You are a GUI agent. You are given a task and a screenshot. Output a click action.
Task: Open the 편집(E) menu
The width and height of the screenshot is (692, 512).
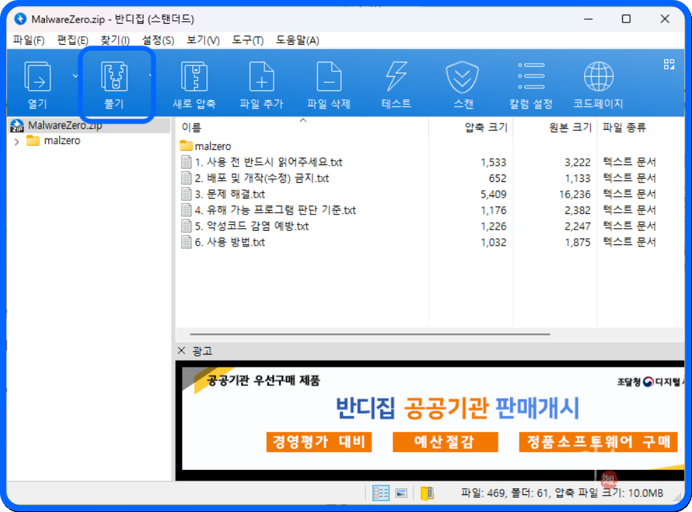coord(73,41)
